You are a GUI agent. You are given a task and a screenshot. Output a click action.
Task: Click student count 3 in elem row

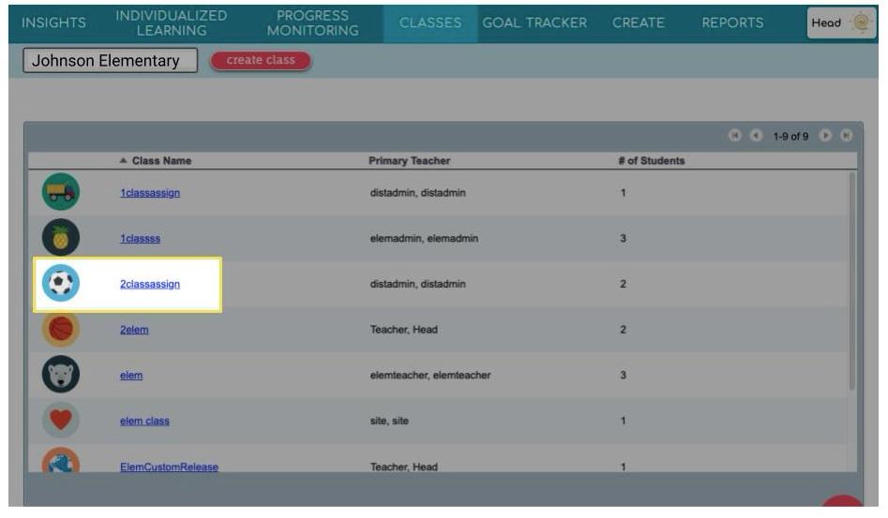pos(623,375)
